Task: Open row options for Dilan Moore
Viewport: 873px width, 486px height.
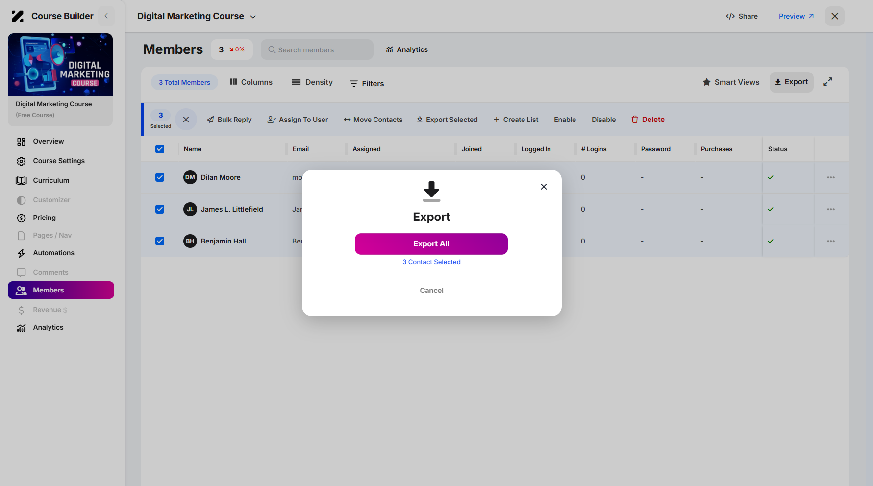Action: pos(831,177)
